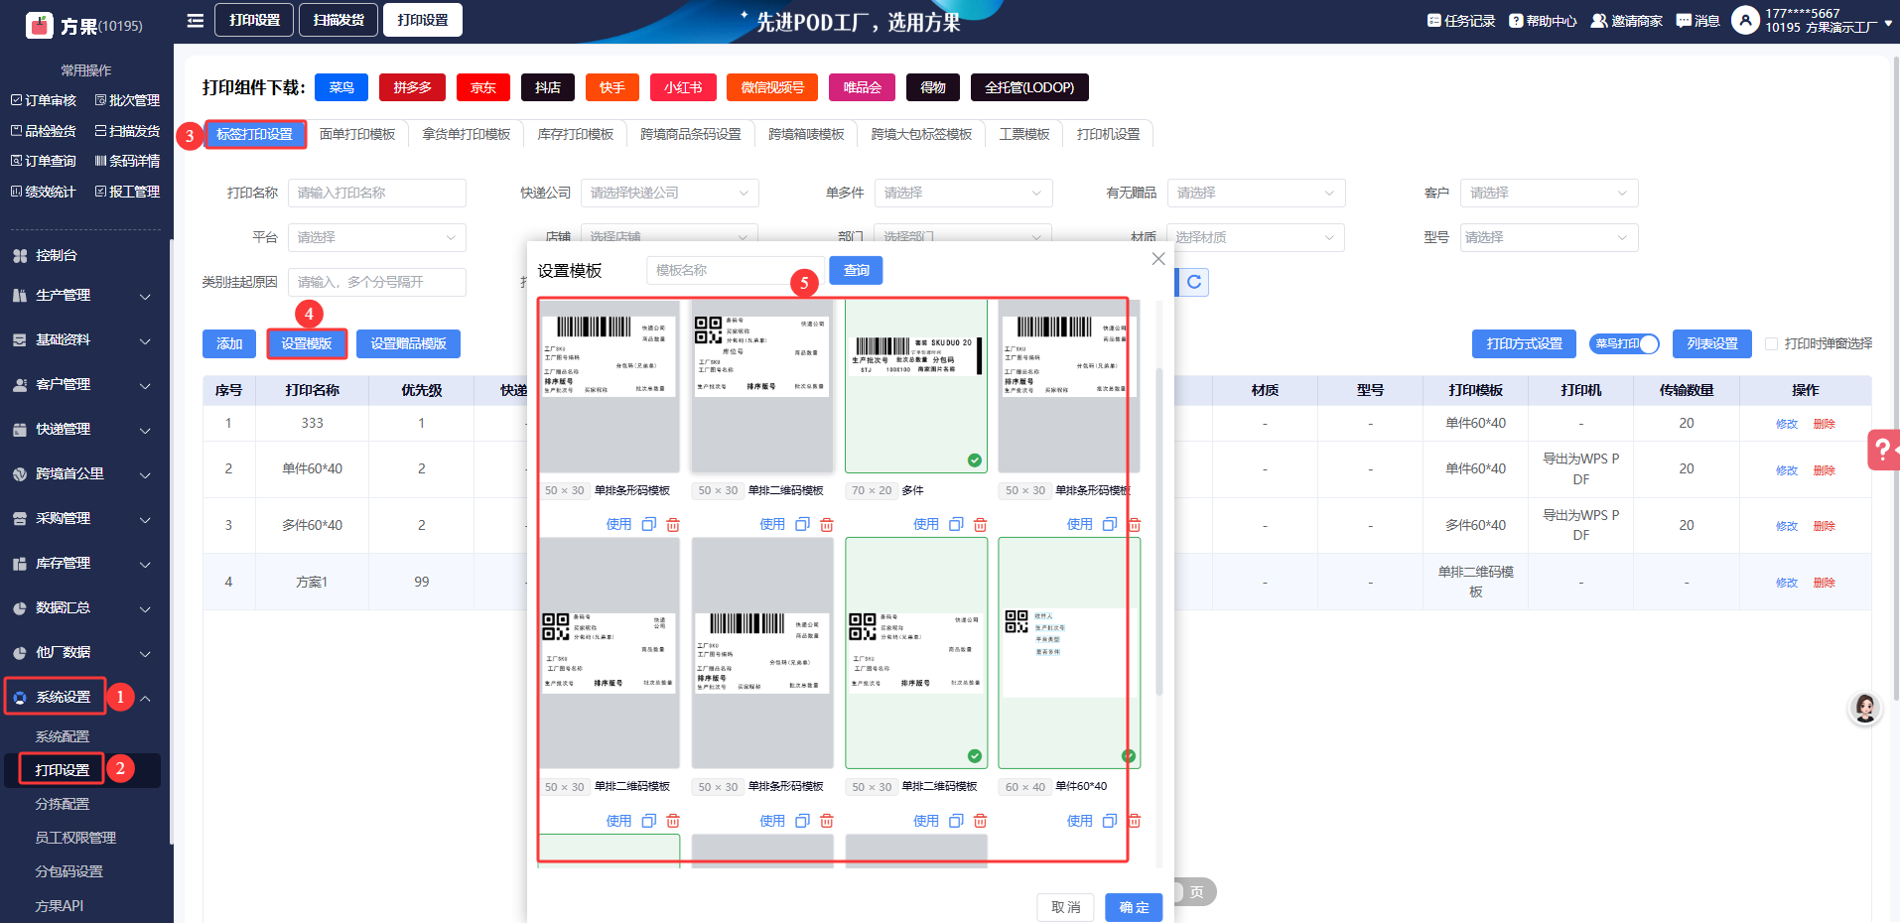Copy the 70 × 20 多件 template
1900x923 pixels.
(x=956, y=524)
